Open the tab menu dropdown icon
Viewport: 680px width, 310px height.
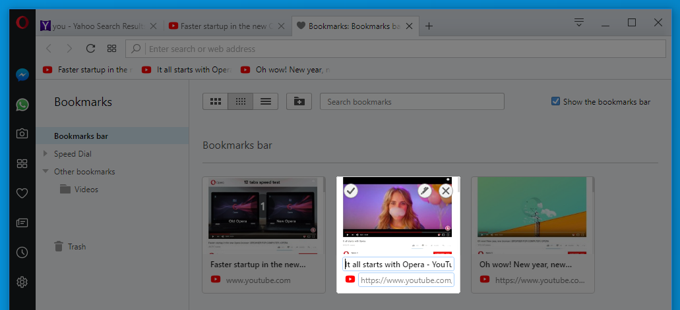579,22
